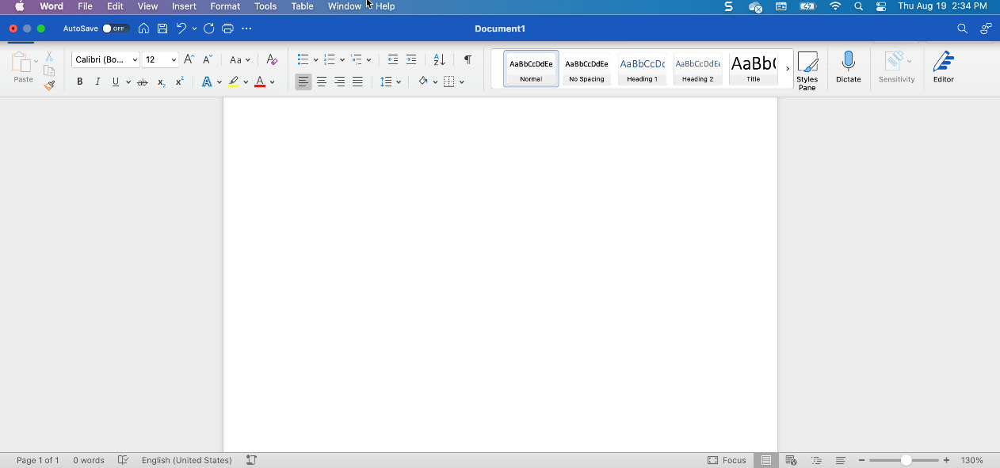
Task: Click the zoom slider handle
Action: click(906, 460)
